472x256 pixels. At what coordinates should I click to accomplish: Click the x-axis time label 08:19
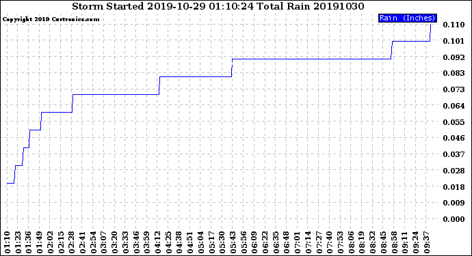point(362,242)
